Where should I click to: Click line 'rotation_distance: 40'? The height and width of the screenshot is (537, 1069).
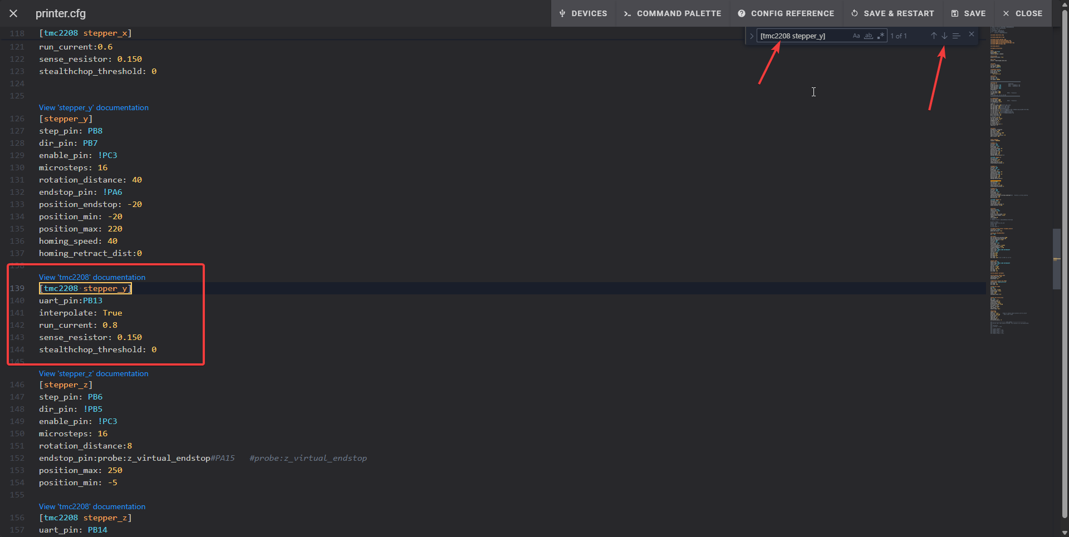coord(90,180)
